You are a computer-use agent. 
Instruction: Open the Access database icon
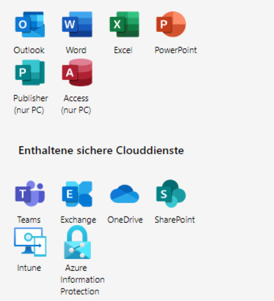[x=77, y=72]
